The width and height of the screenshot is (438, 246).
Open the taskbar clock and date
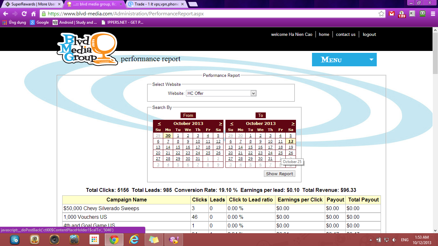click(423, 240)
